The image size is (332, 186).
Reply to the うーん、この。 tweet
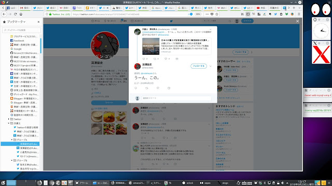click(x=136, y=88)
